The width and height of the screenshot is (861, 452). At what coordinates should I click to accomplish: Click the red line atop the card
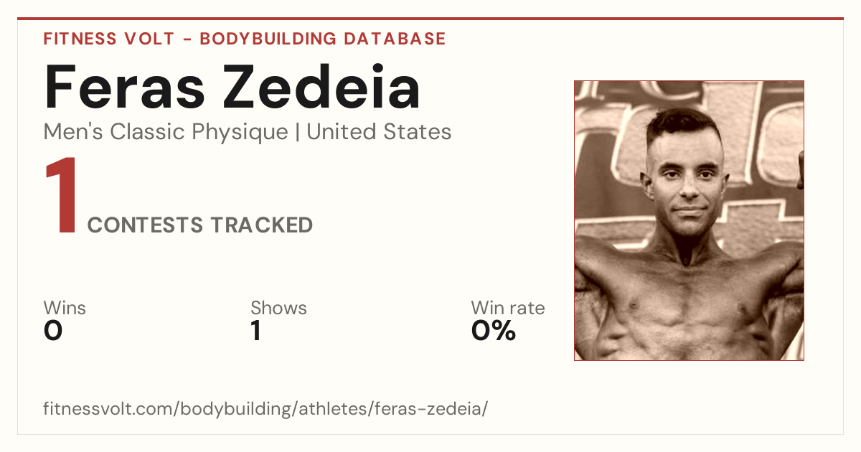430,19
